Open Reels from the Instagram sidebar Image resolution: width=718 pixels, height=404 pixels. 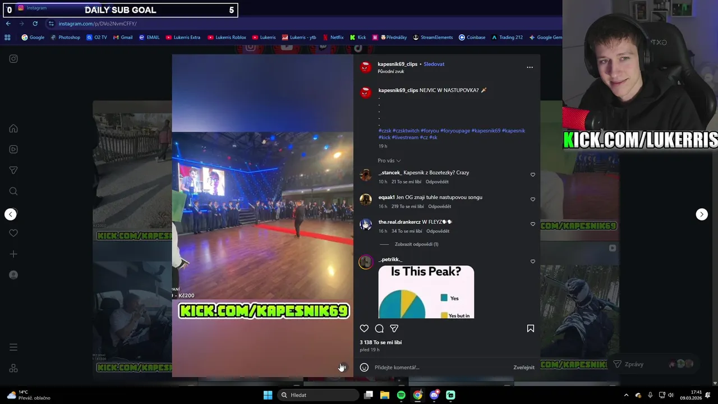(13, 149)
